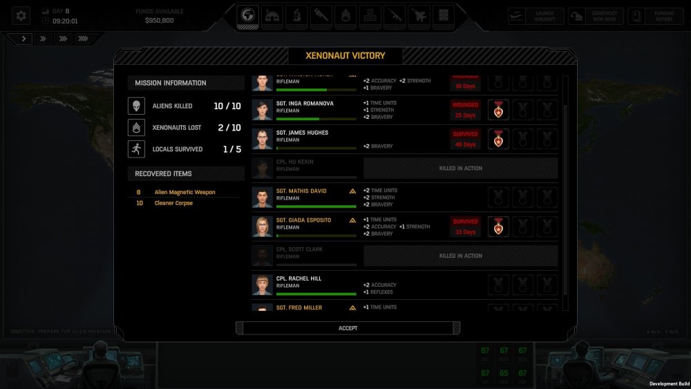Click Rachel Hill's green progress bar
This screenshot has height=389, width=691.
(316, 294)
